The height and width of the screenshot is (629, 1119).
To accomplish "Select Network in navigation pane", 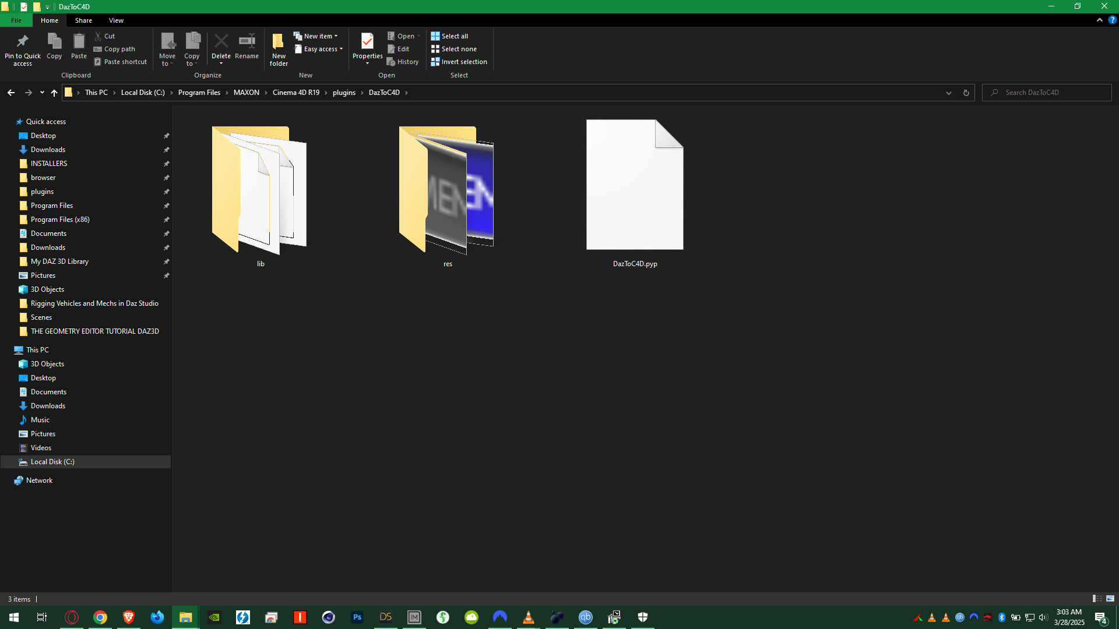I will coord(39,480).
